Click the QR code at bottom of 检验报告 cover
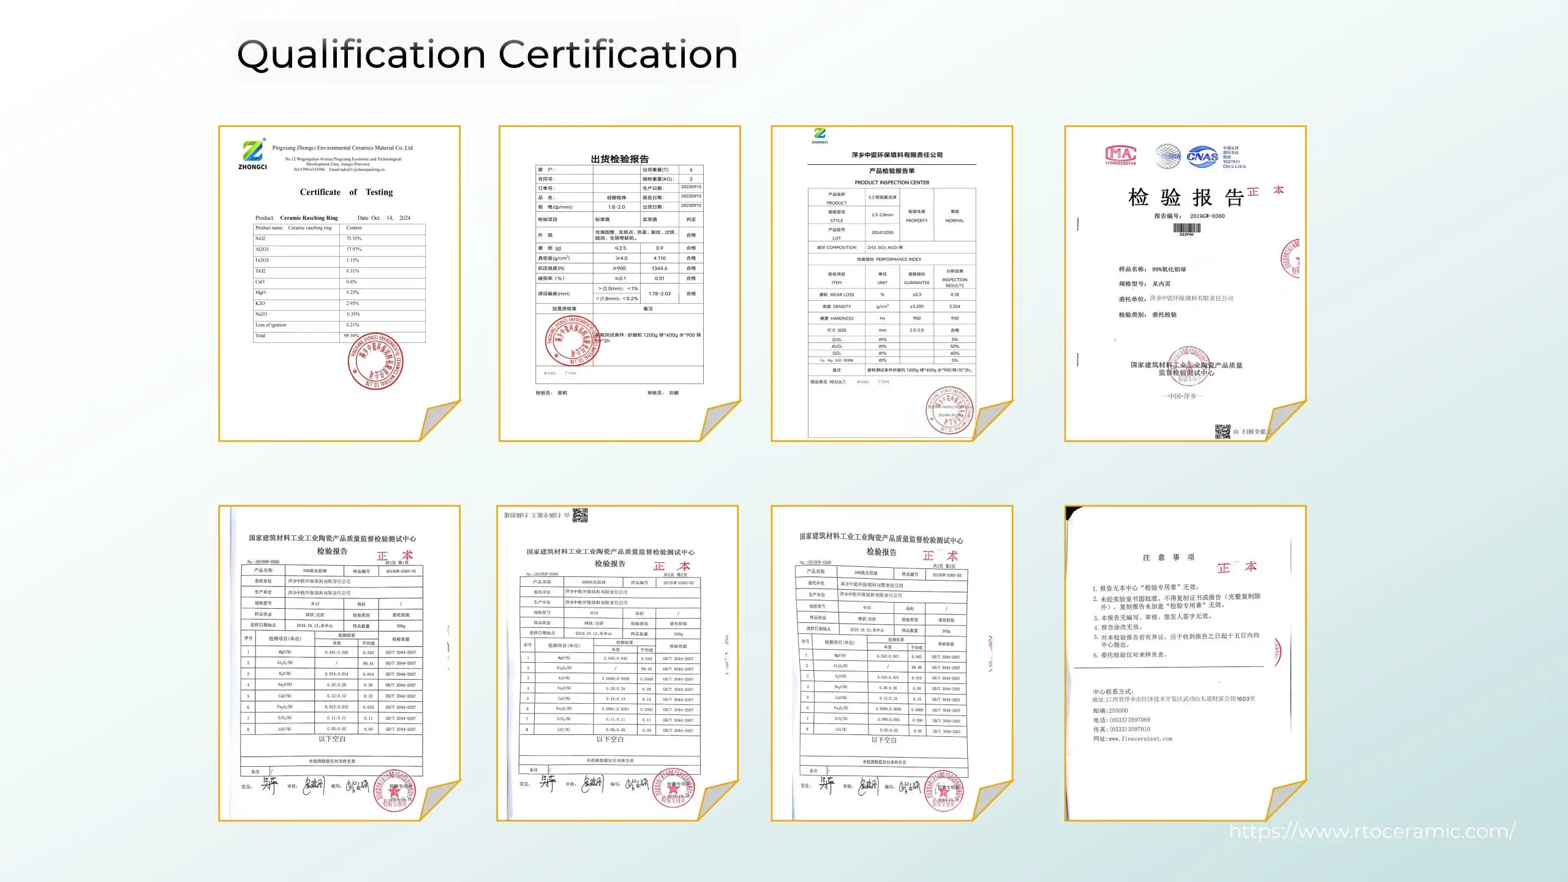The width and height of the screenshot is (1568, 882). click(x=1223, y=431)
